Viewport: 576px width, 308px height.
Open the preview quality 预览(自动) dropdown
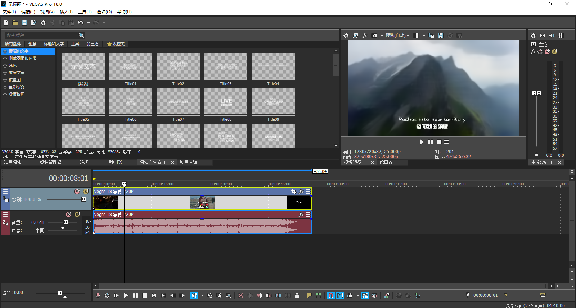click(397, 36)
